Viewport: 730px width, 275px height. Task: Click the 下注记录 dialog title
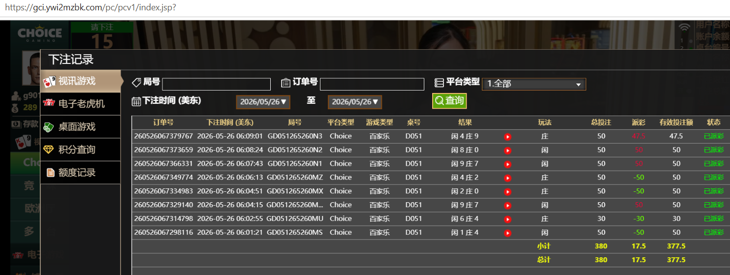click(x=71, y=60)
